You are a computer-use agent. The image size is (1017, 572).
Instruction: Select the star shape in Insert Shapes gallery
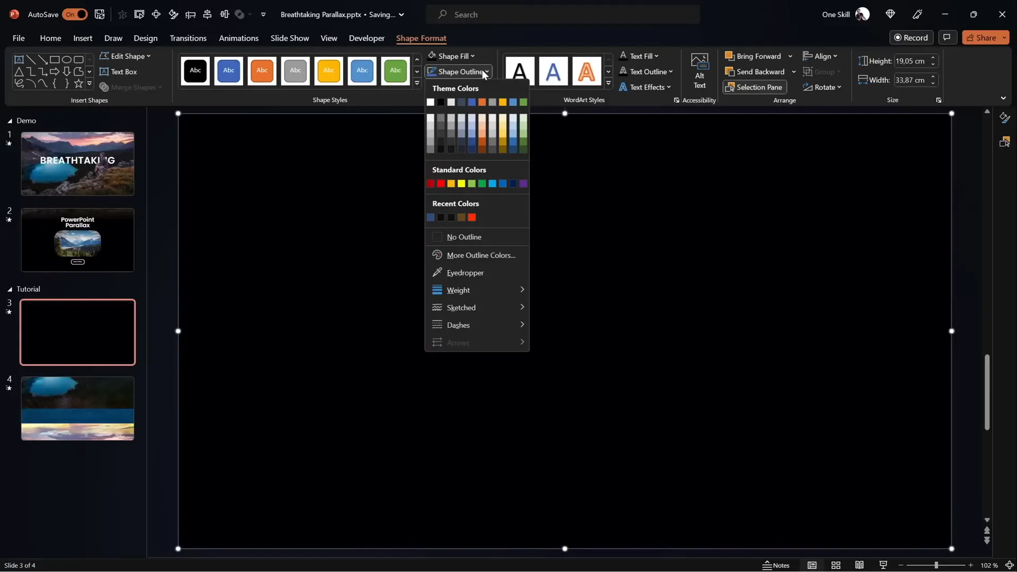78,83
